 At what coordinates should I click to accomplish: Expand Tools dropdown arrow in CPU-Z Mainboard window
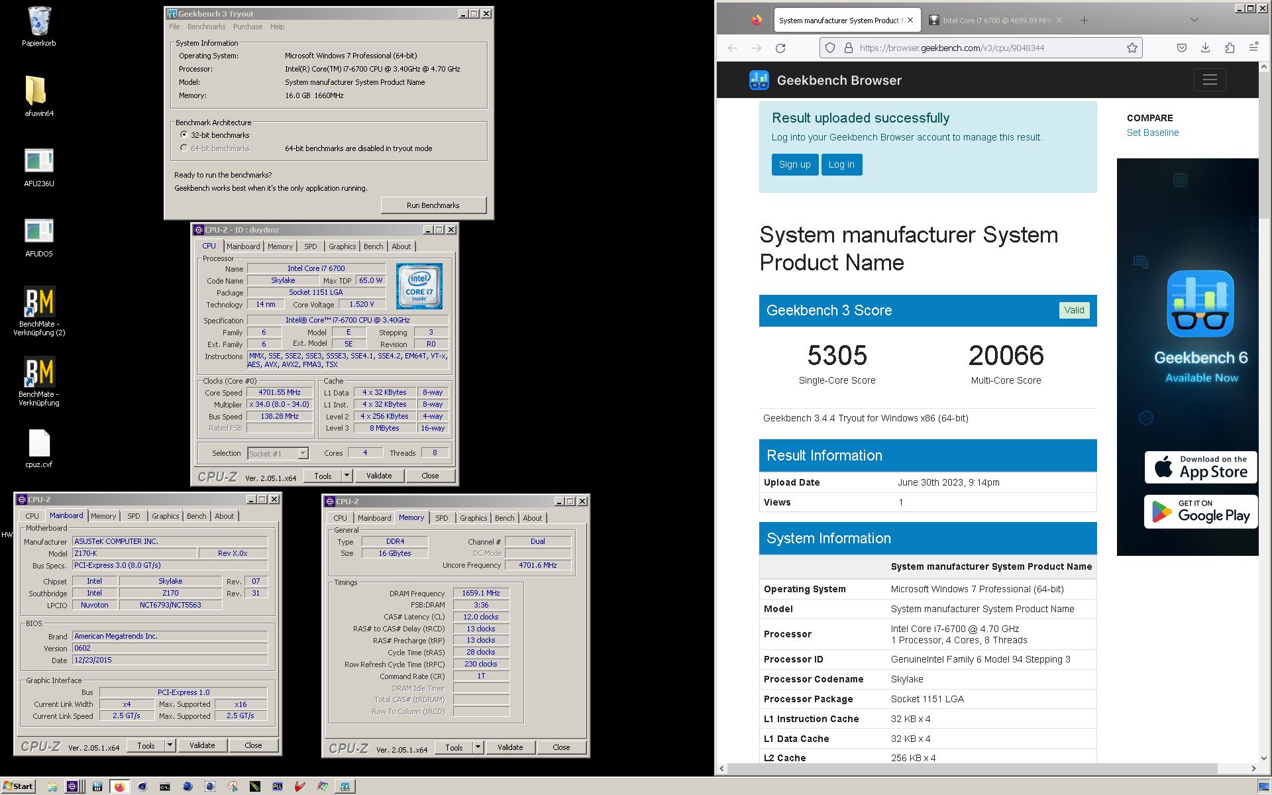click(170, 745)
